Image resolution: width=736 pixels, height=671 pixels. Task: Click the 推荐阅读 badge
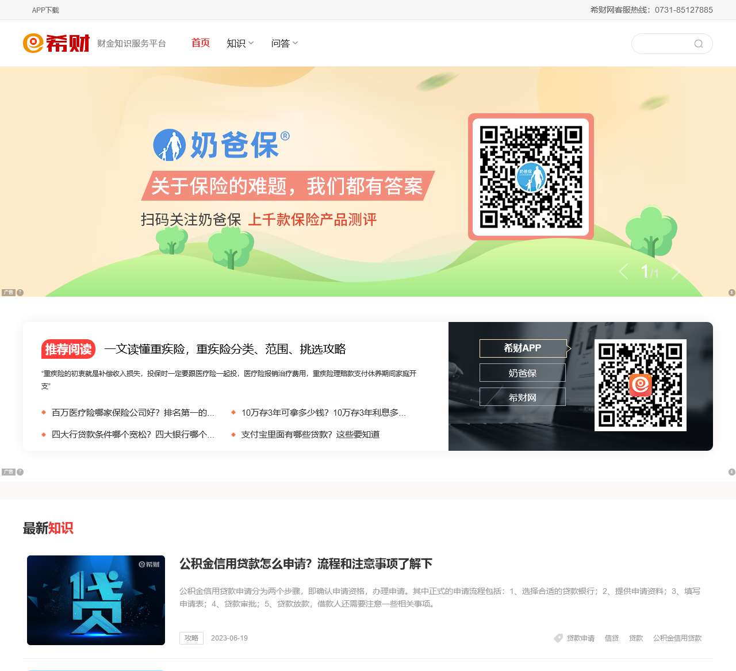click(x=68, y=349)
